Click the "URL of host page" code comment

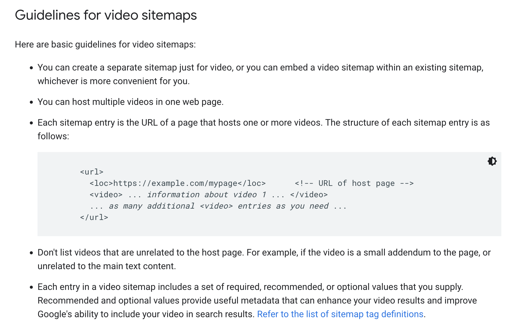[x=354, y=183]
